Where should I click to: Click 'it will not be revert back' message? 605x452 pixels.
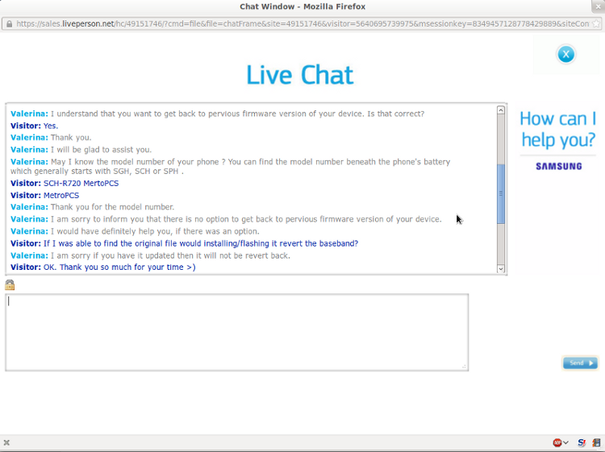click(x=151, y=256)
